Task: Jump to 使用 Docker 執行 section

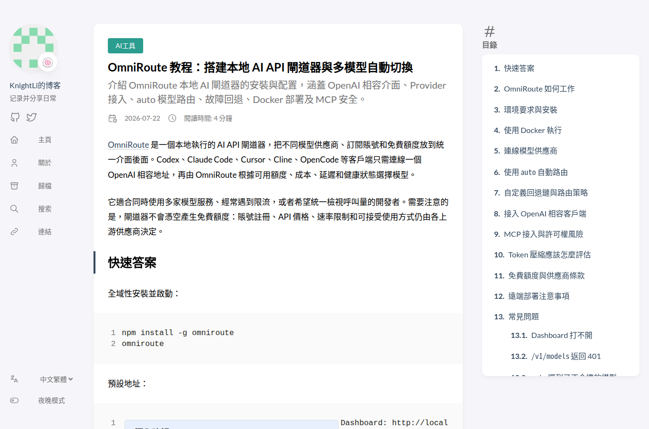Action: click(533, 130)
